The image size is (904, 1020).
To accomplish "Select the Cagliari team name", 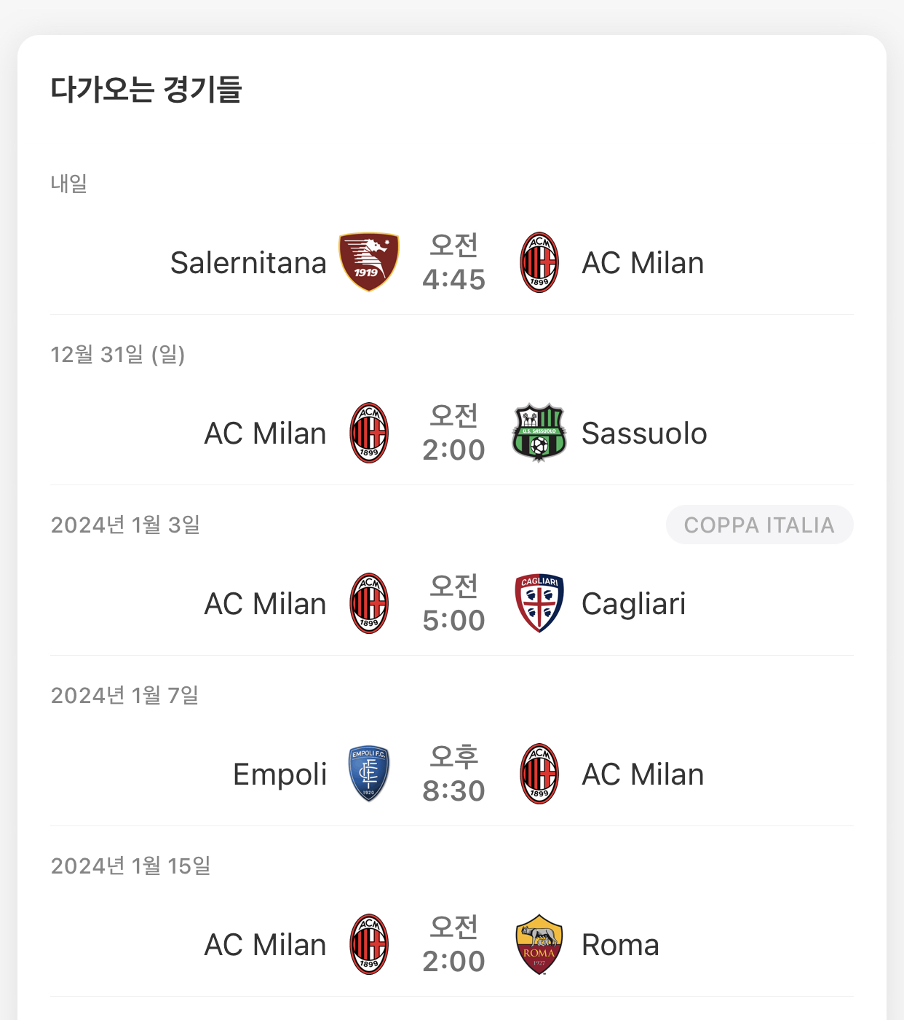I will [x=633, y=604].
